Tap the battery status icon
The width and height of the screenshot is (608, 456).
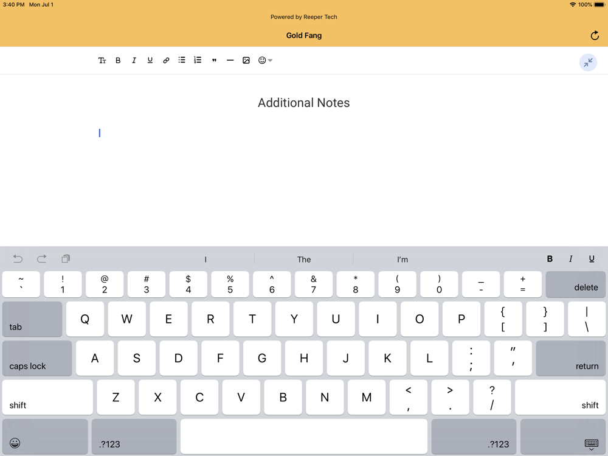point(599,5)
